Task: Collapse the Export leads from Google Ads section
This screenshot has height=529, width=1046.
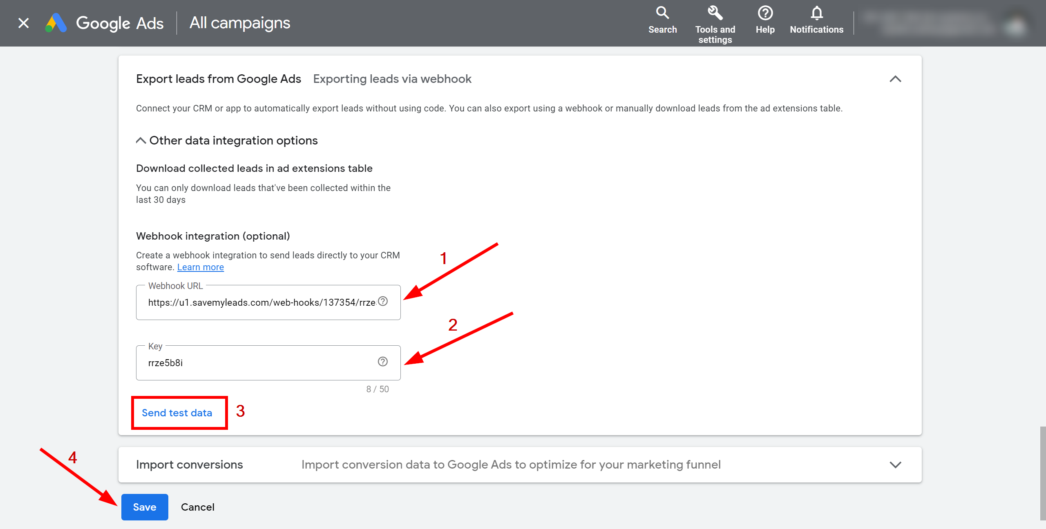Action: [x=895, y=79]
